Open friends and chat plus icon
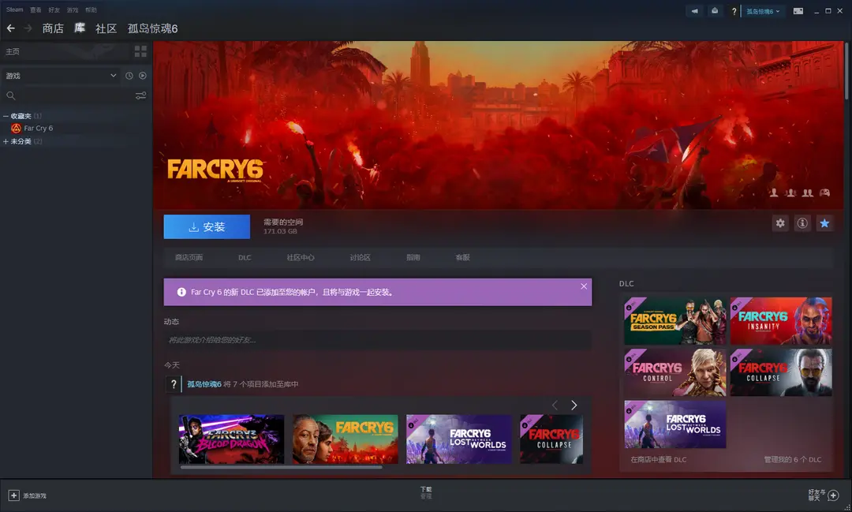Screen dimensions: 852x512 [833, 495]
